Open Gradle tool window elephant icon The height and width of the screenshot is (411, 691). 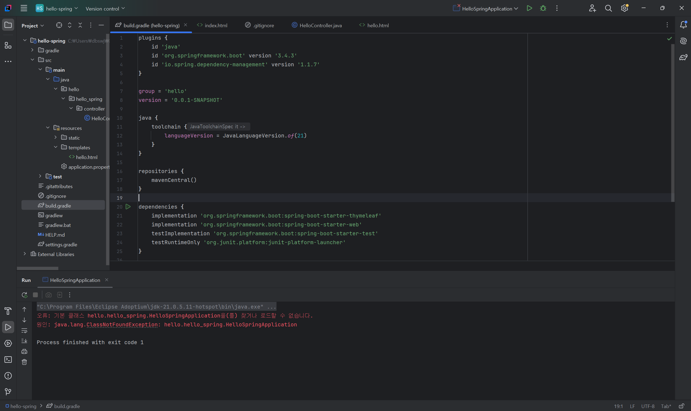683,57
